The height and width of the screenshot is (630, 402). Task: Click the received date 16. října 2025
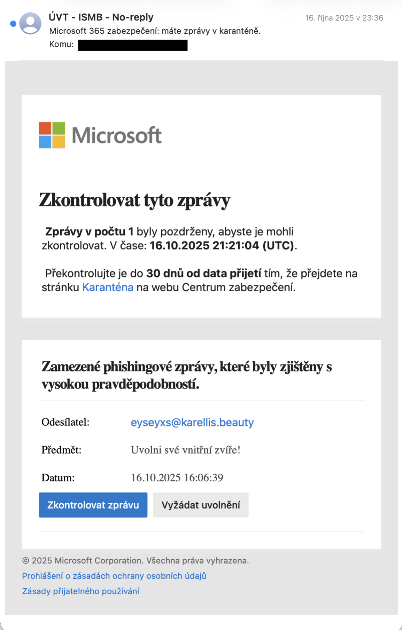tap(344, 18)
